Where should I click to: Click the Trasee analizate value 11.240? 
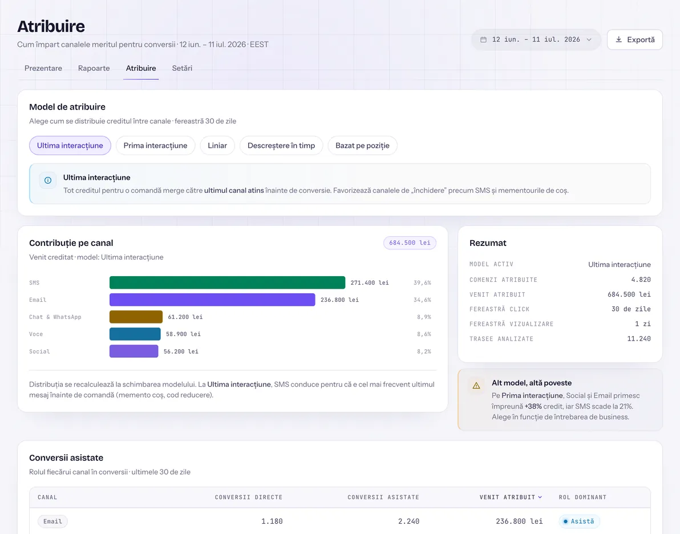(x=639, y=338)
